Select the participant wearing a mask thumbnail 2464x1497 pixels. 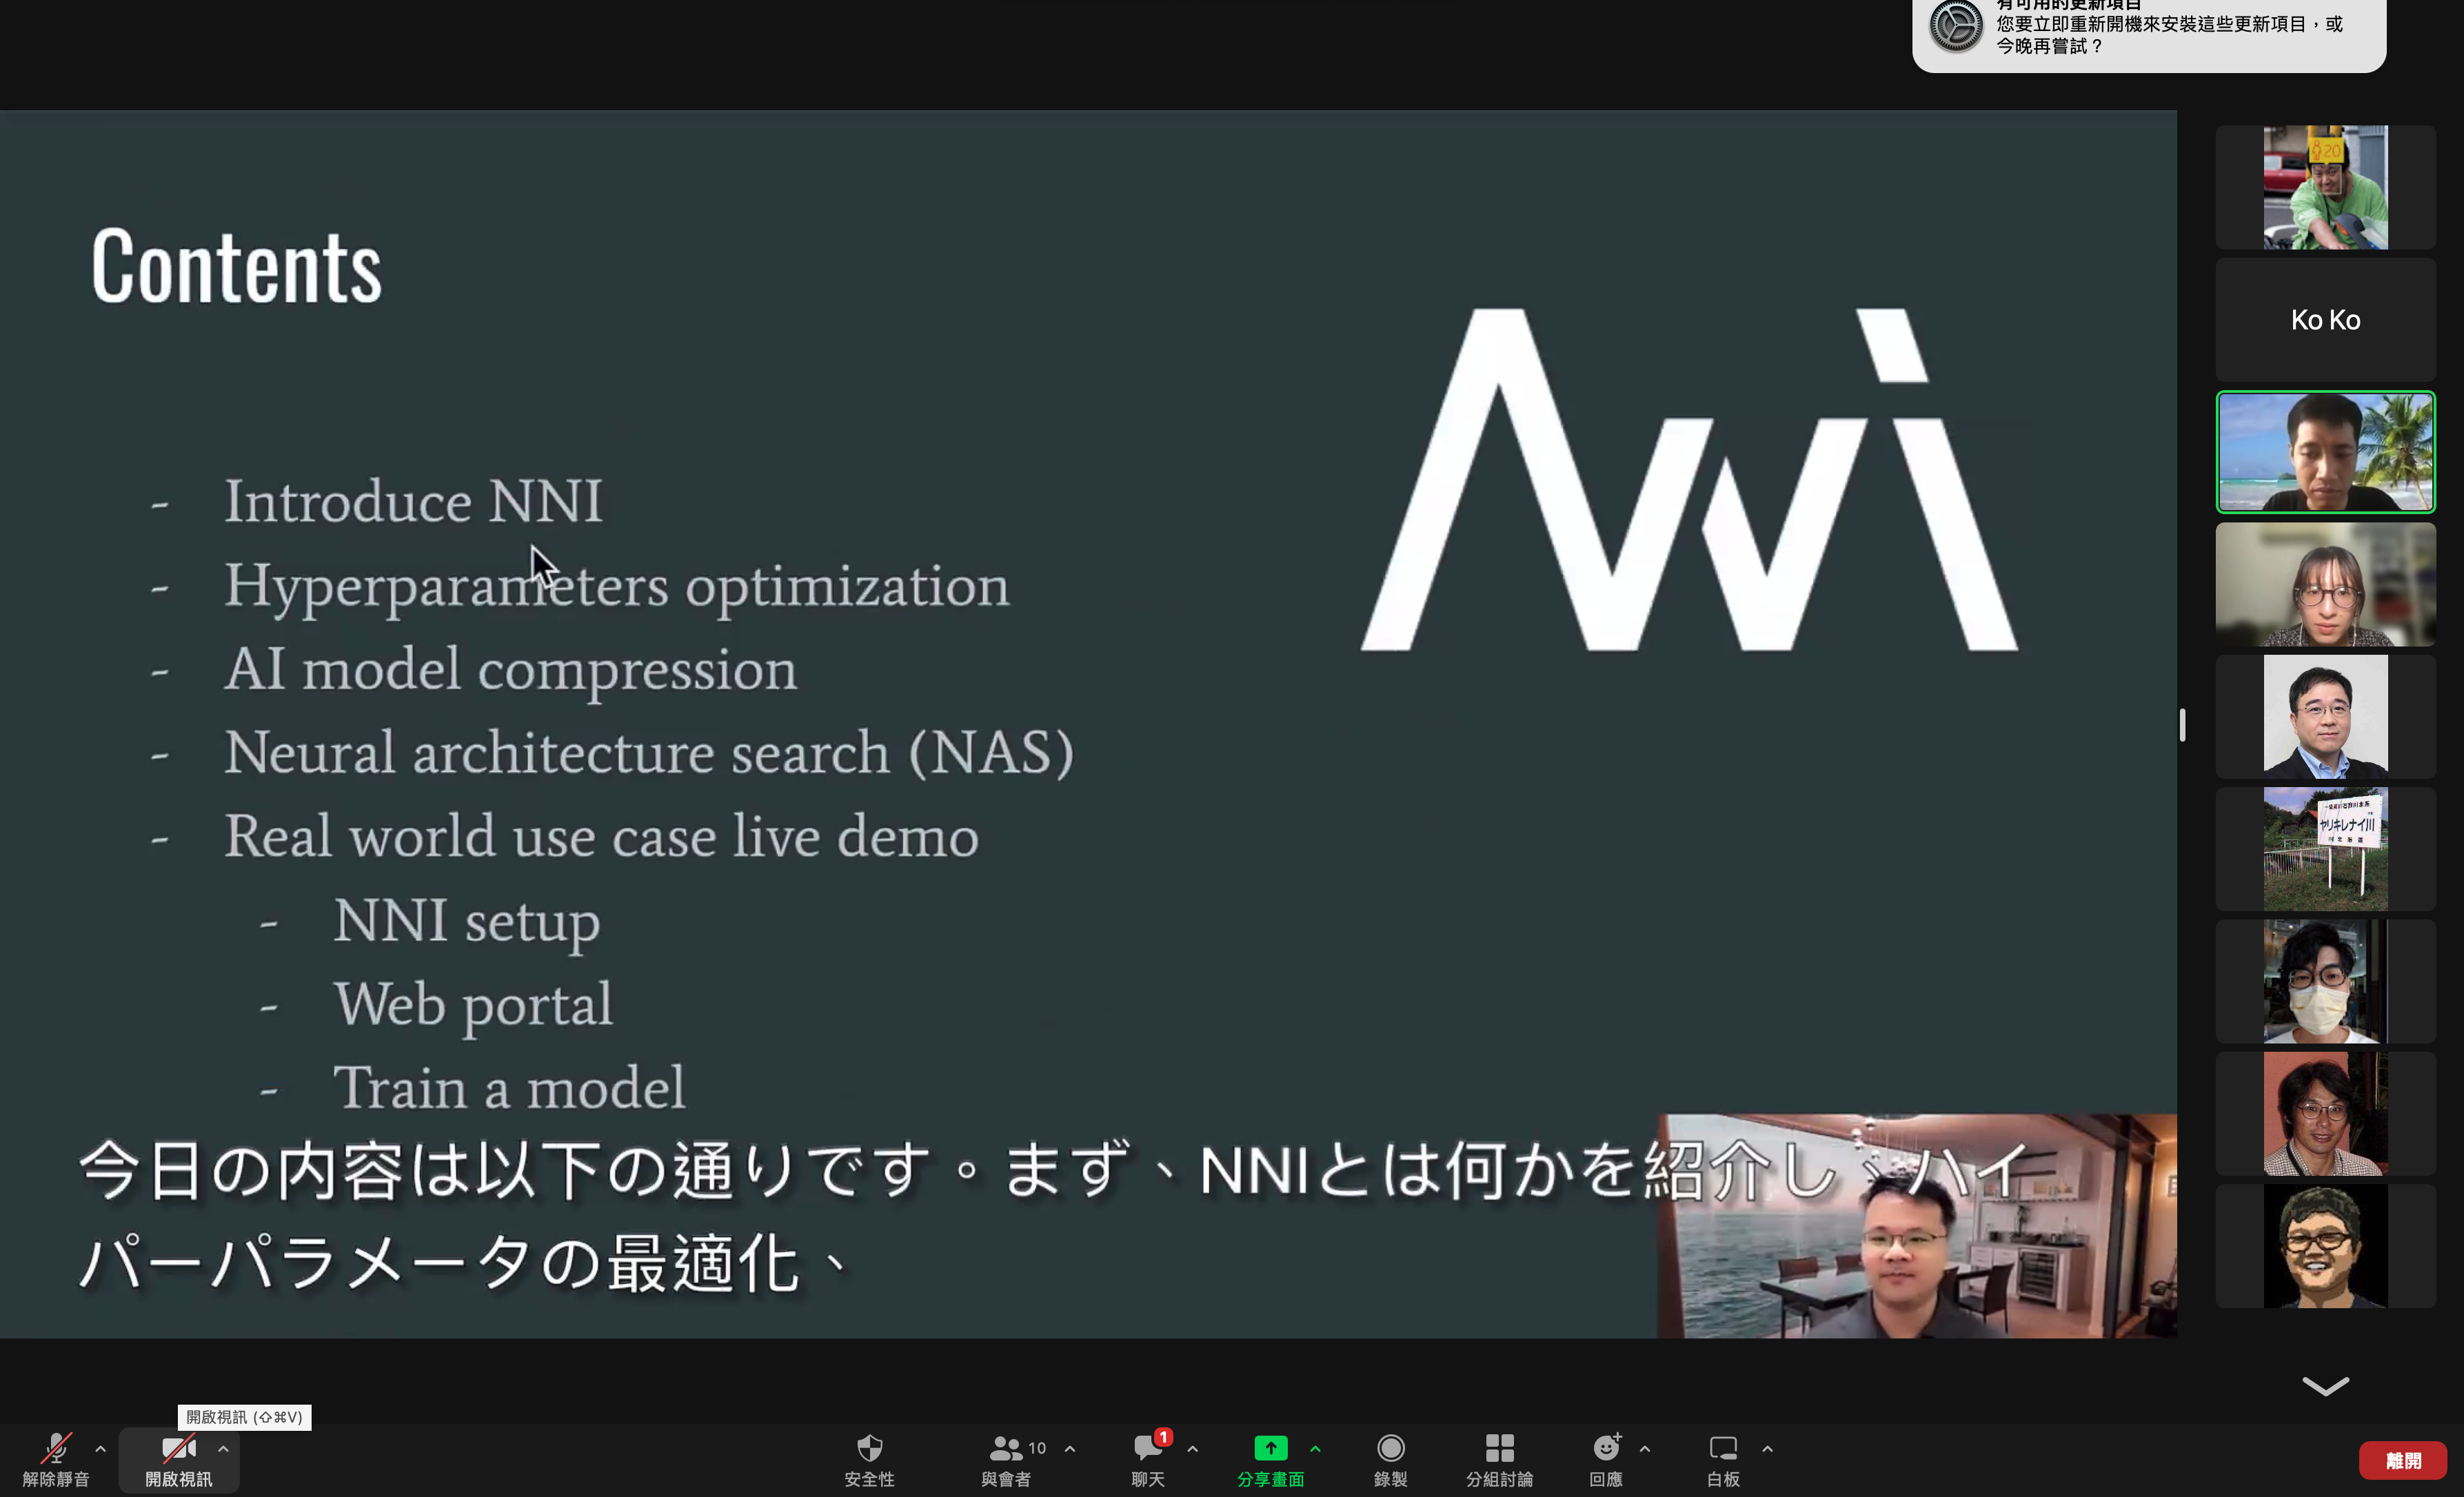[x=2326, y=982]
